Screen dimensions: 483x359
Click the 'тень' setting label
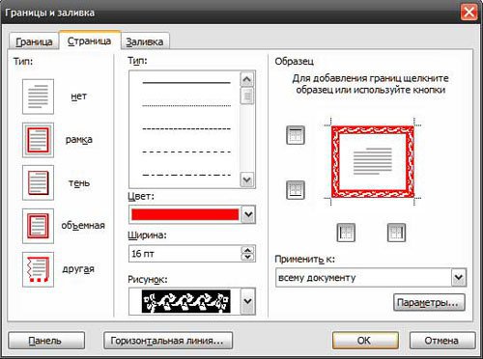point(79,183)
